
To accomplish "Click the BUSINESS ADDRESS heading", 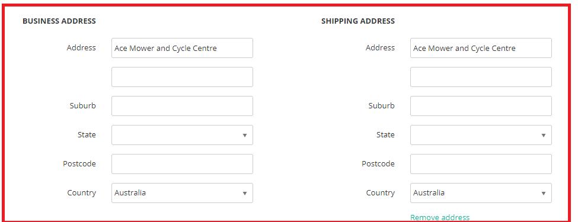I will coord(59,21).
